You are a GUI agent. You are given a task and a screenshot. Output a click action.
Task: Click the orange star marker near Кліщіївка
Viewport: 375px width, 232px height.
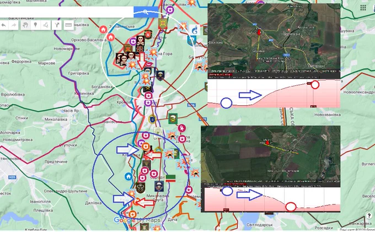[x=146, y=146]
